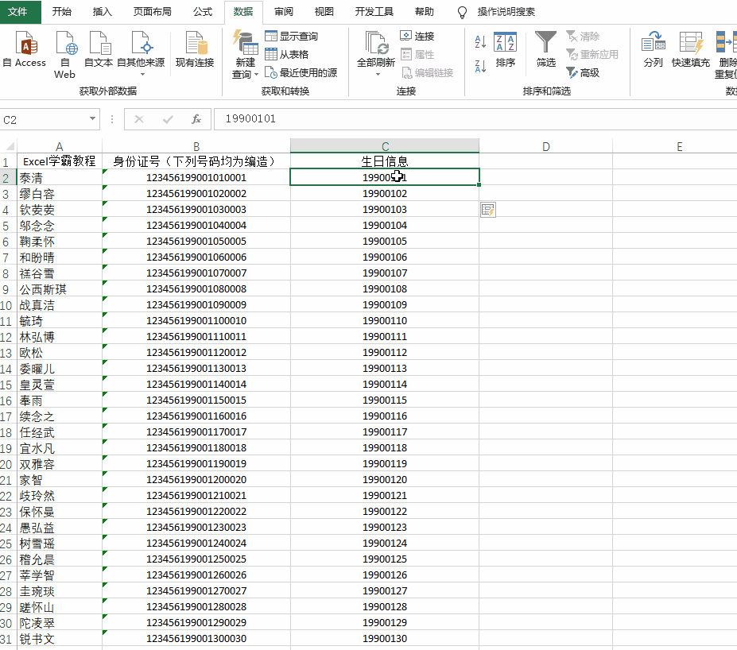Image resolution: width=737 pixels, height=650 pixels.
Task: Select column B header
Action: (x=196, y=146)
